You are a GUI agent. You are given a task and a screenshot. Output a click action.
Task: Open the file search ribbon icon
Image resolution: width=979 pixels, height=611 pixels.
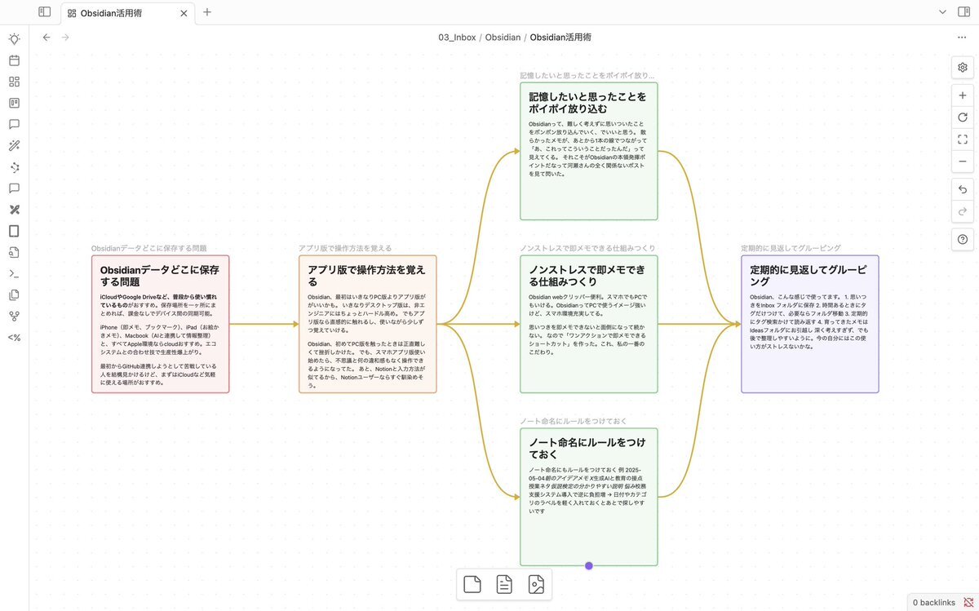14,252
